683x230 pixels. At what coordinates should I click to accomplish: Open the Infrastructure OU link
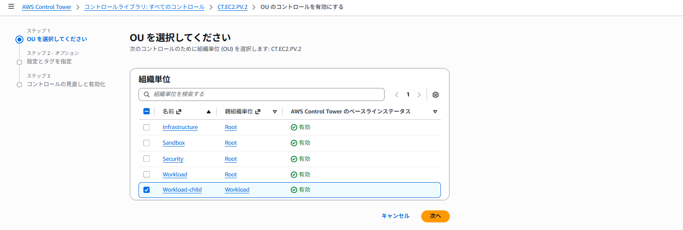point(180,127)
